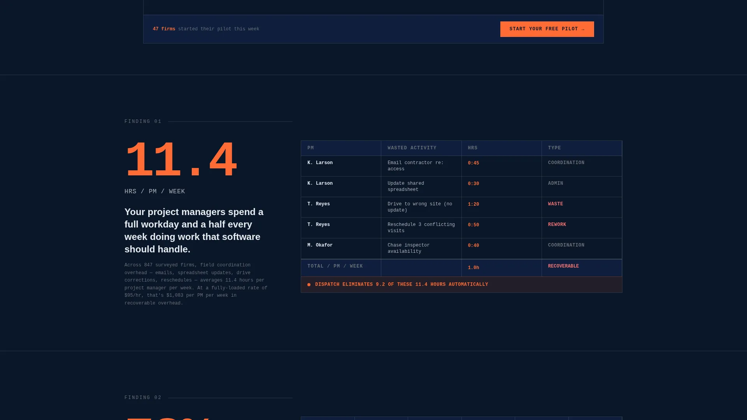Click the HRS column header
747x420 pixels.
tap(502, 148)
